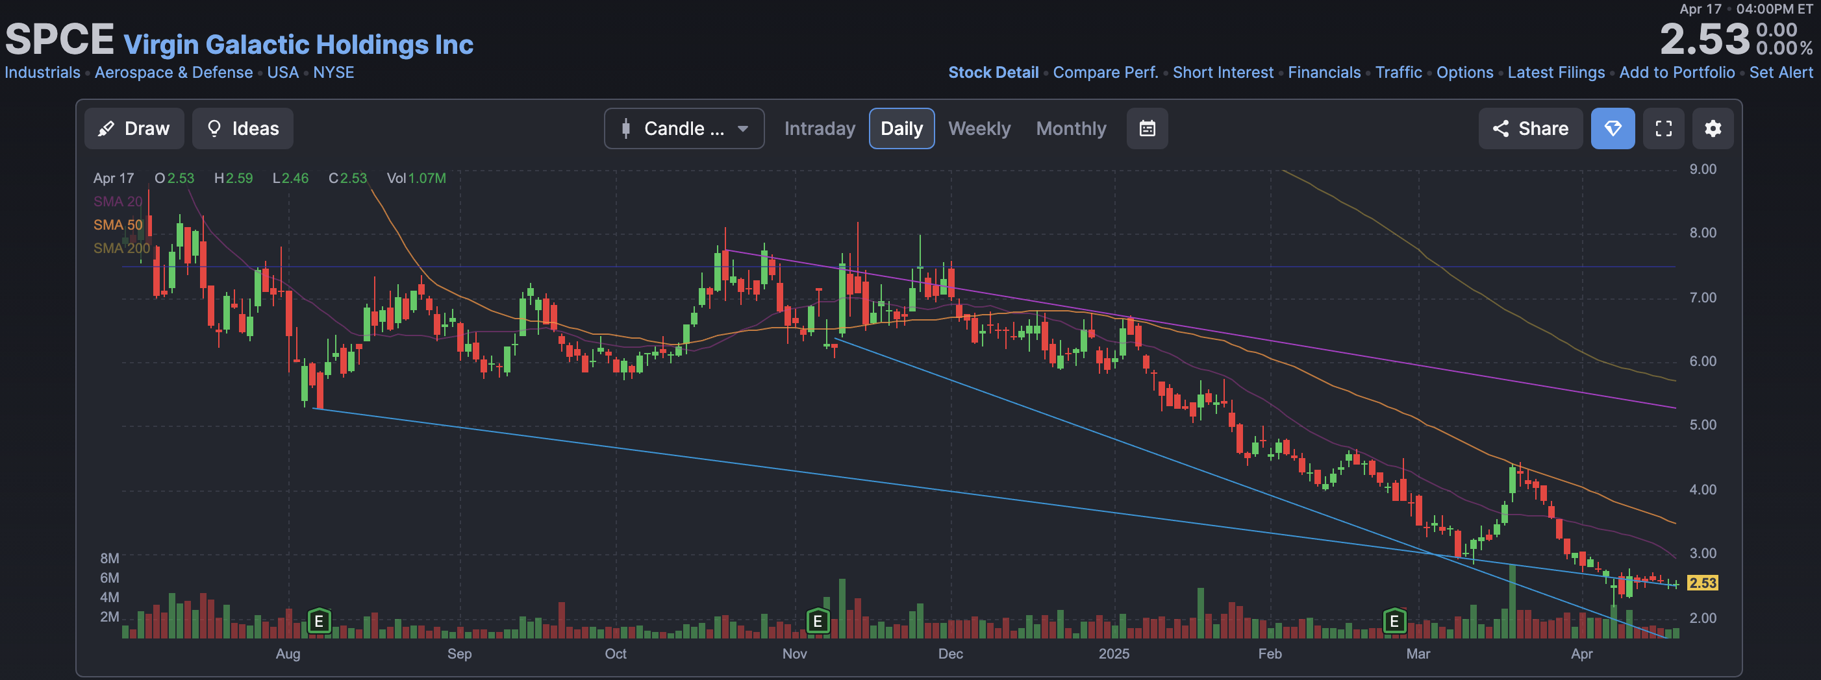Toggle the SMA 50 legend label
The width and height of the screenshot is (1821, 680).
(118, 225)
